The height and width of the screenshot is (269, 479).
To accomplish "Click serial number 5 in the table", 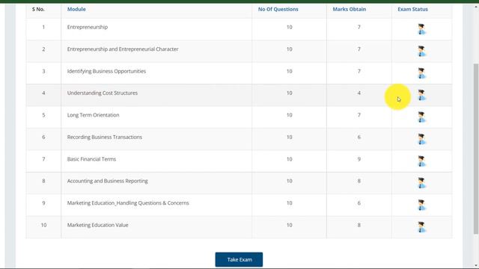I will point(43,115).
